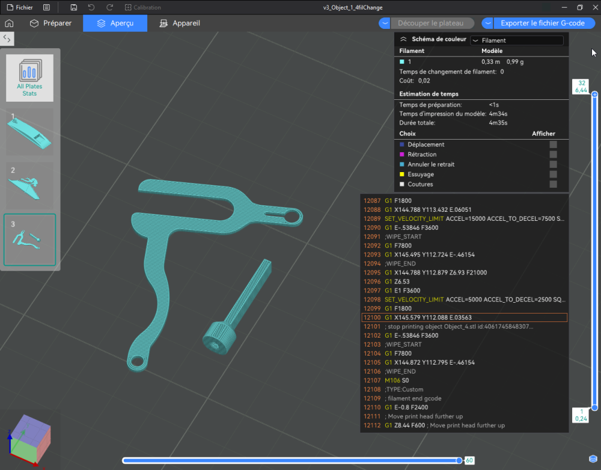
Task: Click the Rétraction magenta color swatch
Action: [x=402, y=154]
